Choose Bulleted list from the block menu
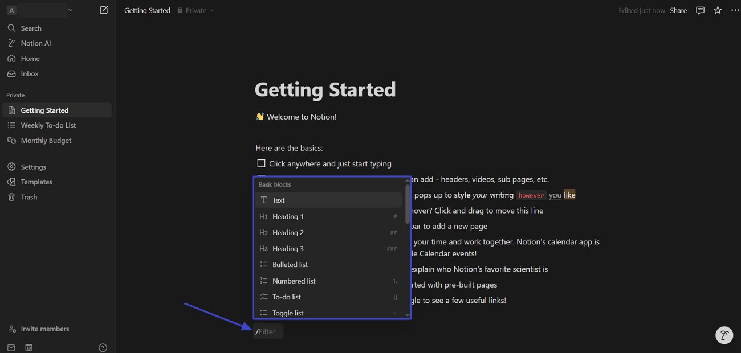Viewport: 741px width, 353px height. click(328, 264)
